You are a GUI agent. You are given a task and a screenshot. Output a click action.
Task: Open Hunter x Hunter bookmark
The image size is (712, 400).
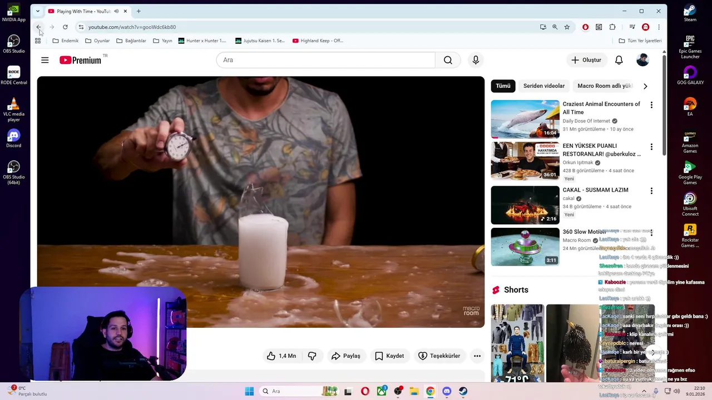[x=202, y=41]
